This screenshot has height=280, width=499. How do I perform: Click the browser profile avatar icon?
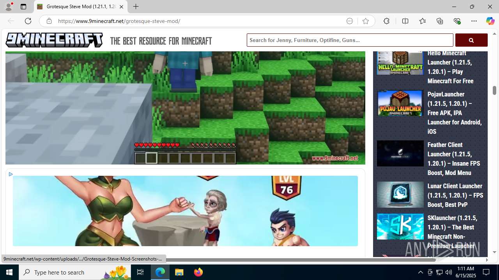(9, 7)
